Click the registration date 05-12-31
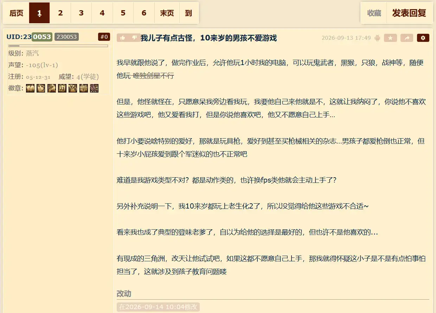The width and height of the screenshot is (436, 313). coord(38,77)
